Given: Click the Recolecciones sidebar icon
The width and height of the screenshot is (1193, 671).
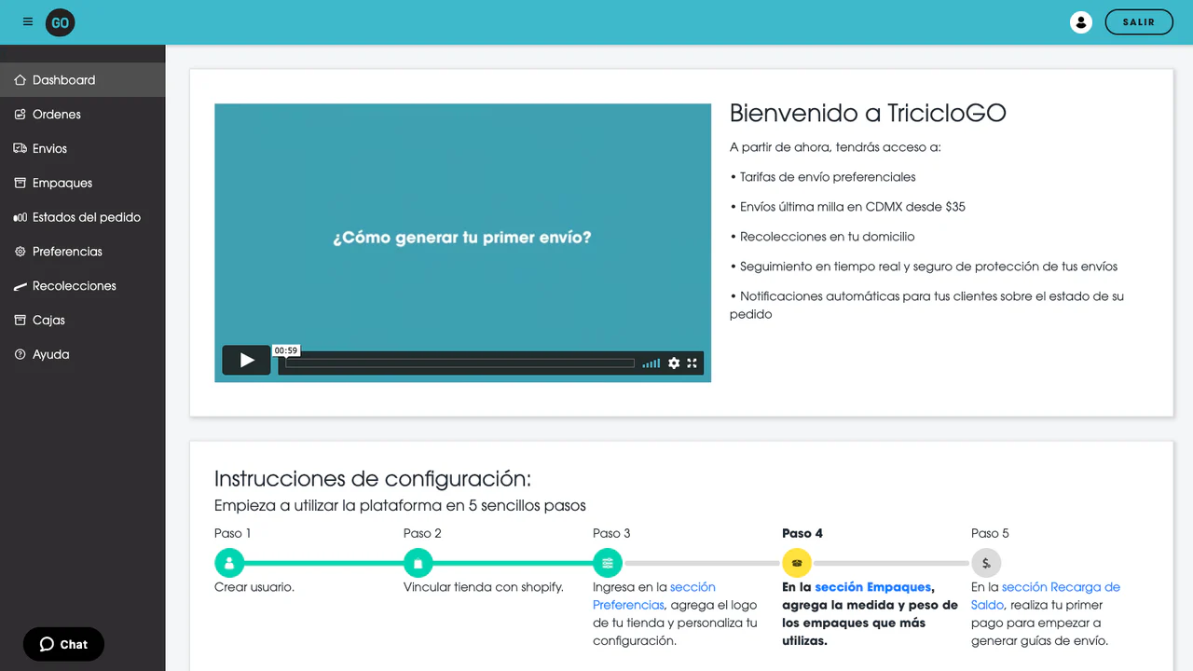Looking at the screenshot, I should point(21,286).
